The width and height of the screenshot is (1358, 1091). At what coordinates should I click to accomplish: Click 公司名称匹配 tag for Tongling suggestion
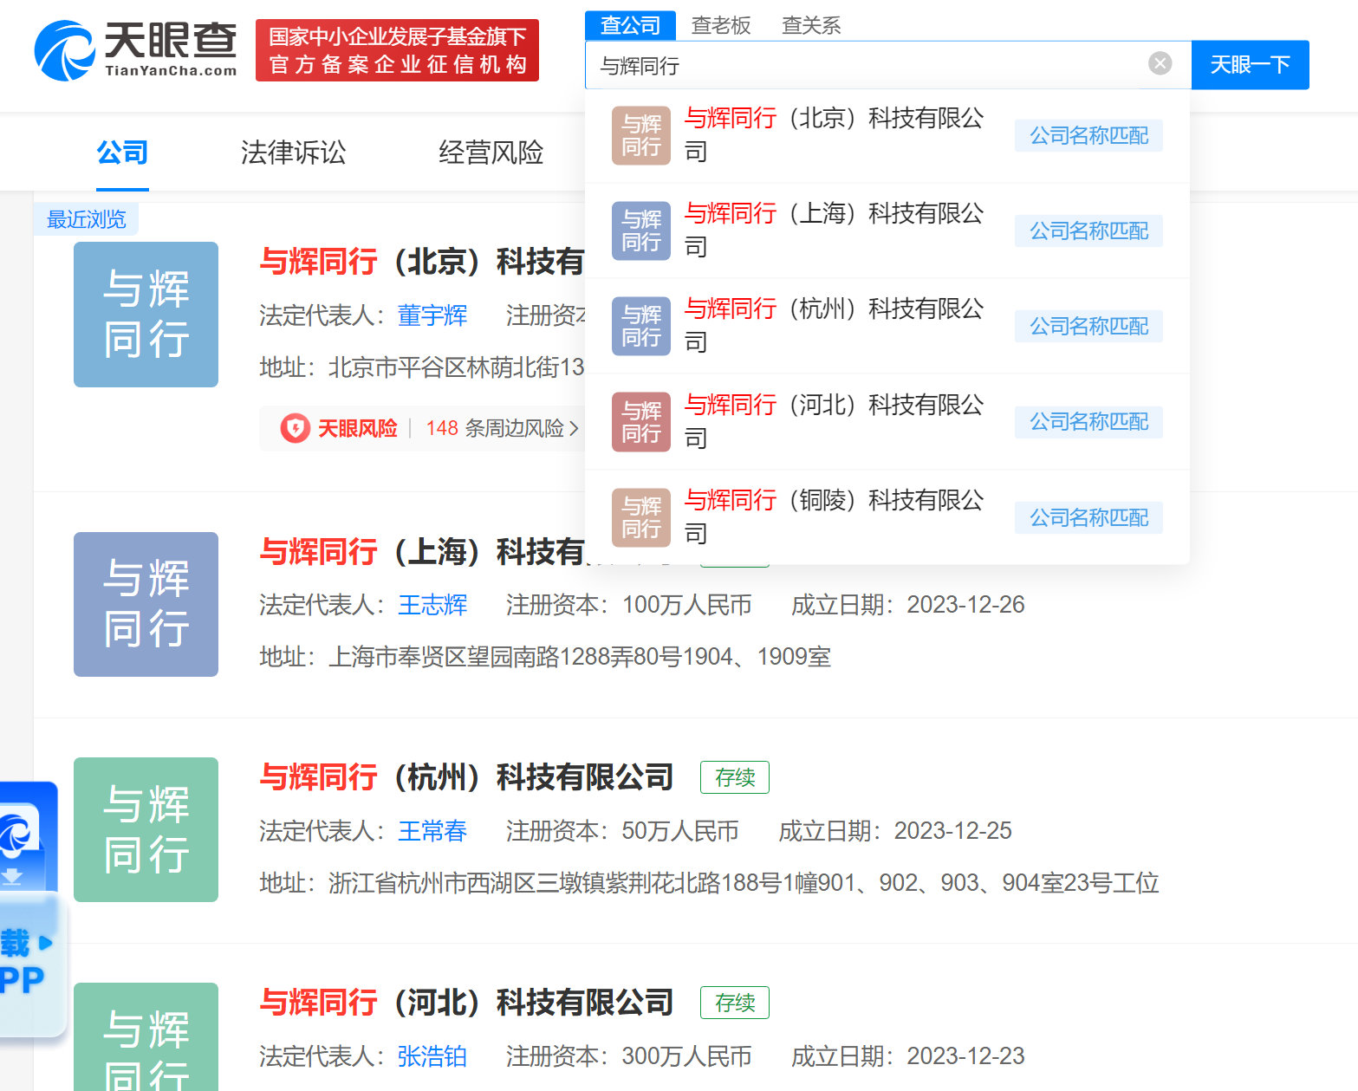point(1088,517)
